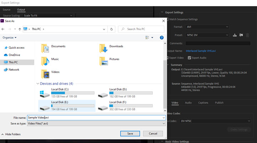Open help via the blue question mark
This screenshot has width=257, height=143.
[162, 38]
